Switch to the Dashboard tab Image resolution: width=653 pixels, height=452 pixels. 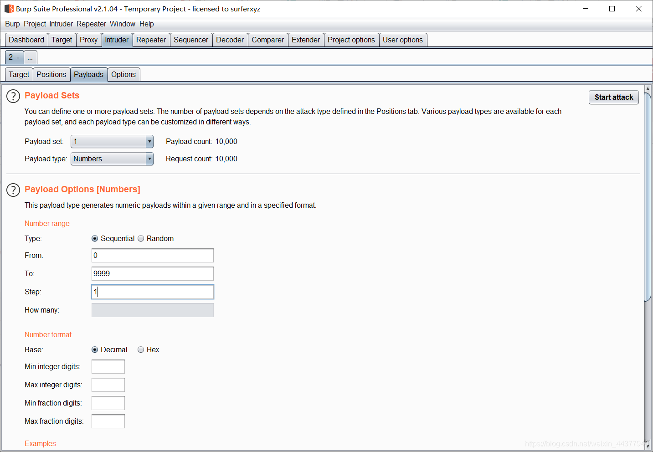pos(26,40)
